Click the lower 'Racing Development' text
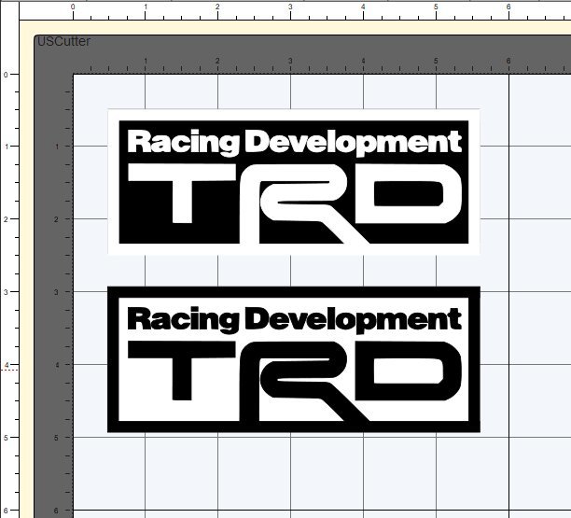Viewport: 571px width, 518px height. pos(295,320)
